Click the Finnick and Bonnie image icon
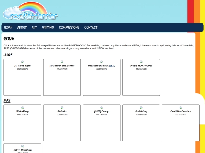Screen dimensions: 205x153 tap(62, 62)
